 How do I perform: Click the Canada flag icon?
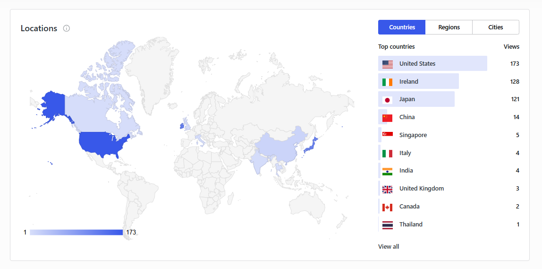coord(387,207)
